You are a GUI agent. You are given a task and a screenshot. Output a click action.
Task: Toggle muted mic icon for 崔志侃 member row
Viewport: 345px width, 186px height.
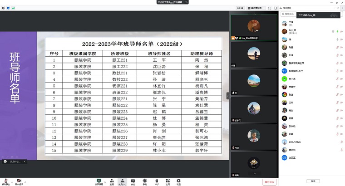pos(342,150)
